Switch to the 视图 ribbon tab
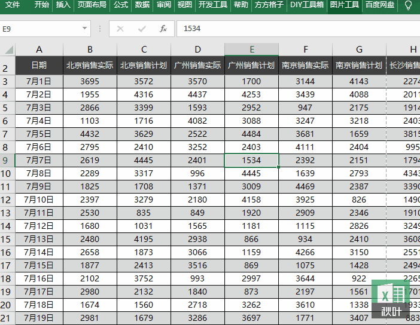The width and height of the screenshot is (420, 325). (185, 5)
